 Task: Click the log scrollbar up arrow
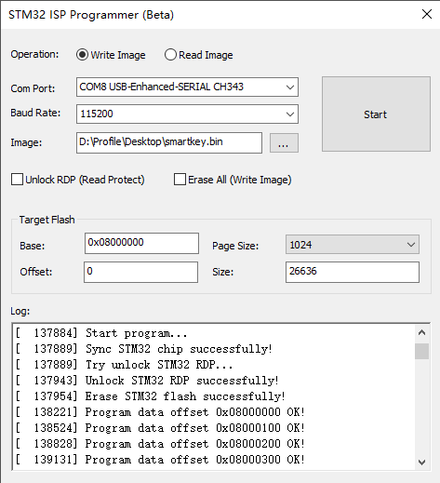421,333
